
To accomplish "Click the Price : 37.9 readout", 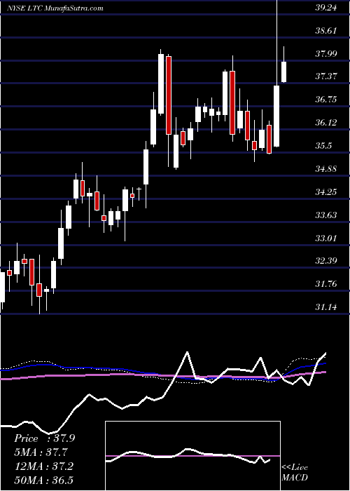I will pos(44,438).
